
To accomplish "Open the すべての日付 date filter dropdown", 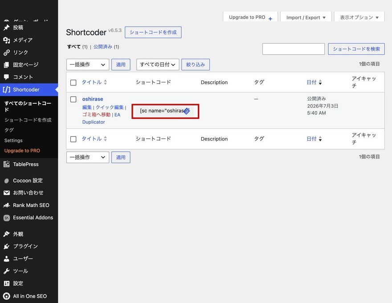I will coord(158,65).
